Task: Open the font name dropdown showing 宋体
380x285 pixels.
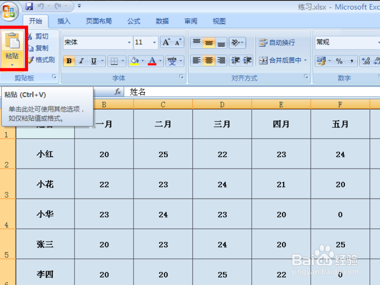Action: pyautogui.click(x=130, y=43)
